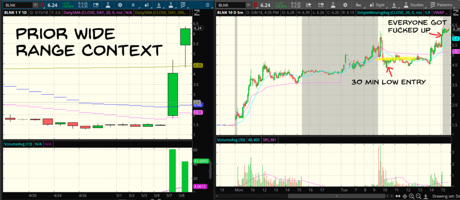Open left chart patterns icon dropdown

183,5
